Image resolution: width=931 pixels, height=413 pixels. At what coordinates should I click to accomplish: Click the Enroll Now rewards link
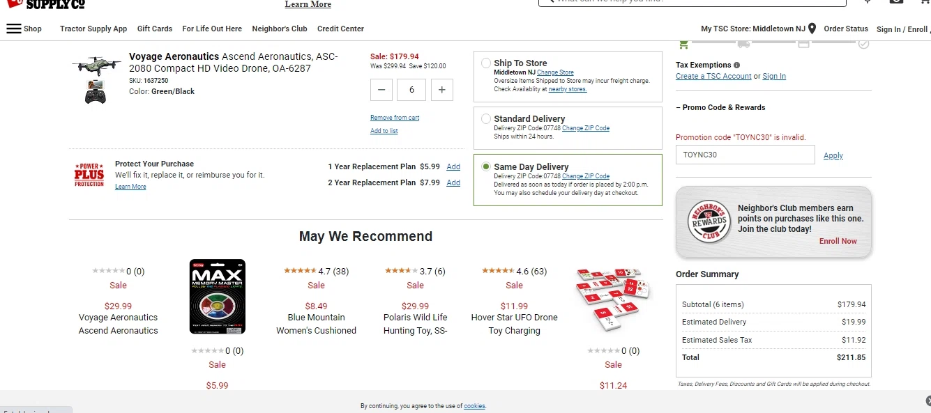pyautogui.click(x=838, y=241)
